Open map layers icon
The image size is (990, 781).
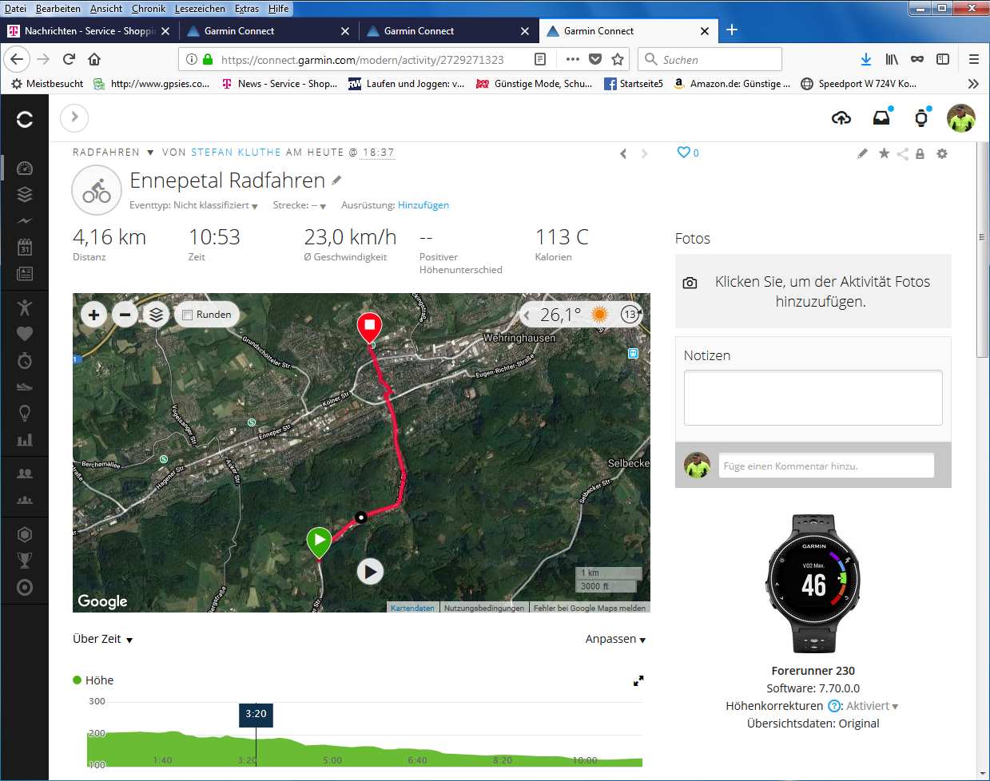pyautogui.click(x=156, y=315)
